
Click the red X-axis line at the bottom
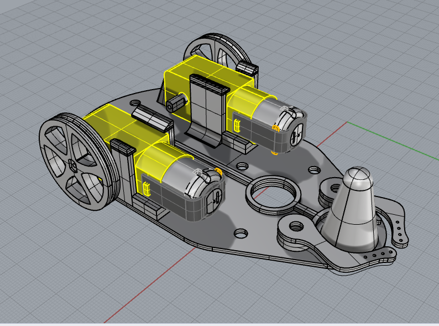(150, 285)
